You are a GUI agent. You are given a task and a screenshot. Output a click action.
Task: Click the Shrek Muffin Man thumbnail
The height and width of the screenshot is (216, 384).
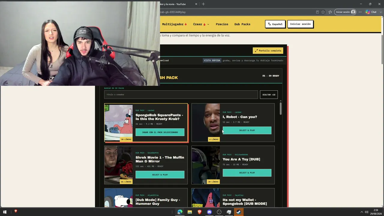pyautogui.click(x=118, y=165)
